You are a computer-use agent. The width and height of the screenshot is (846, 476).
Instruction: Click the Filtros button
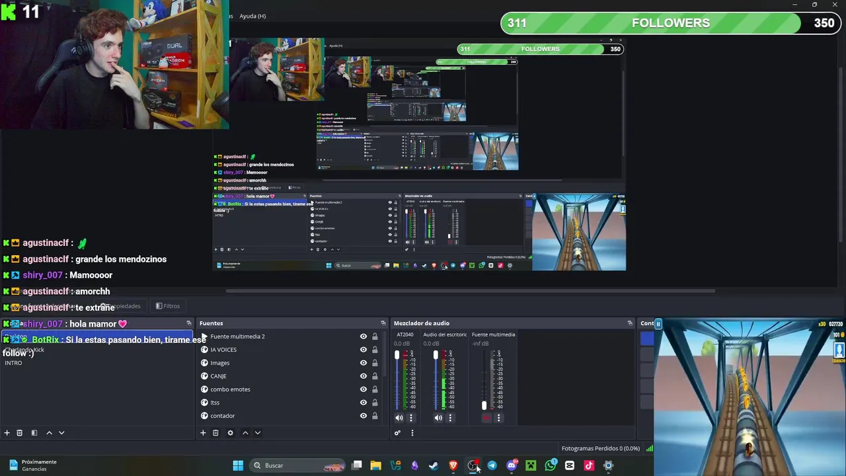pos(168,306)
